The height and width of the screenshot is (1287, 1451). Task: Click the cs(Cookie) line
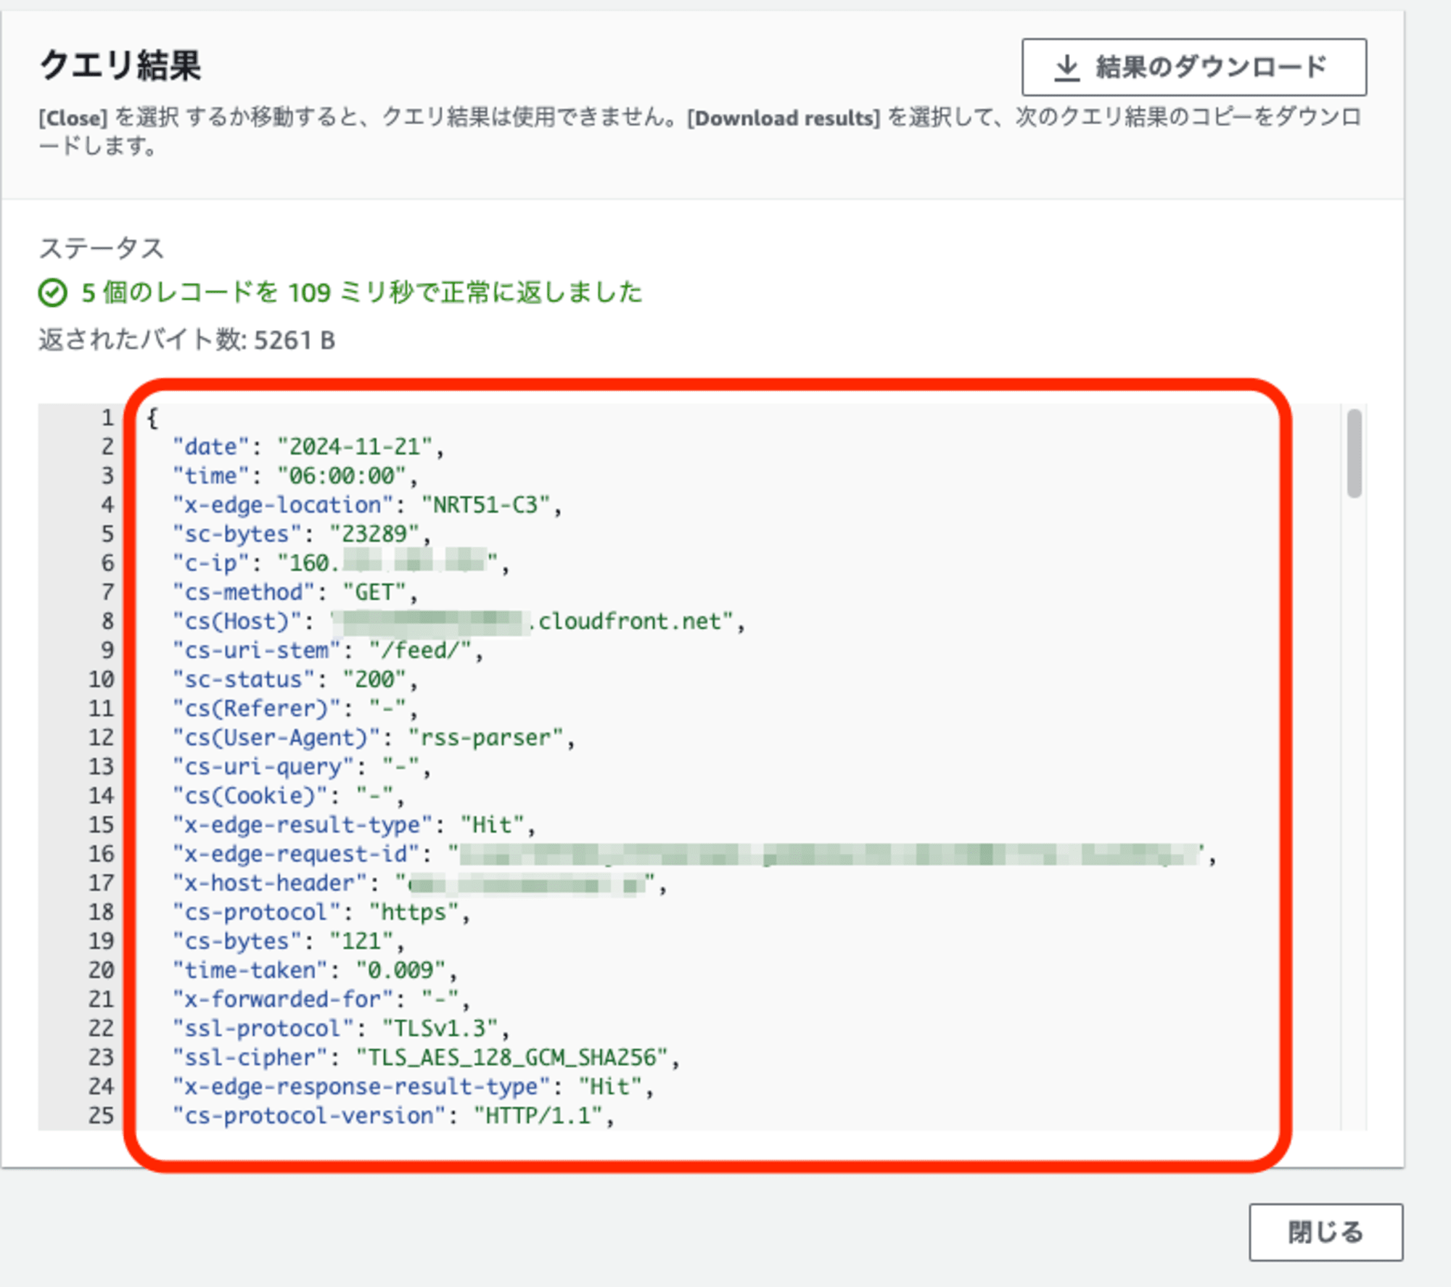pyautogui.click(x=289, y=796)
